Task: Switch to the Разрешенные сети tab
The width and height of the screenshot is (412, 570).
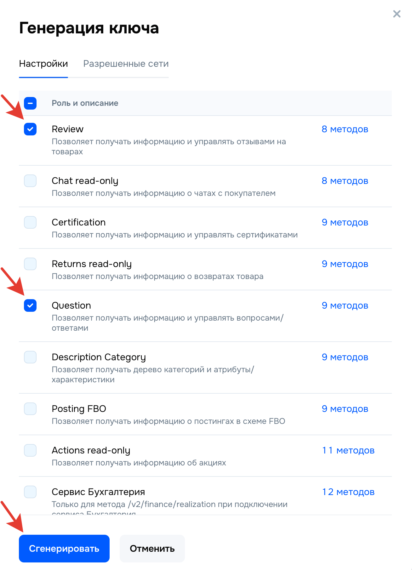Action: [x=126, y=64]
